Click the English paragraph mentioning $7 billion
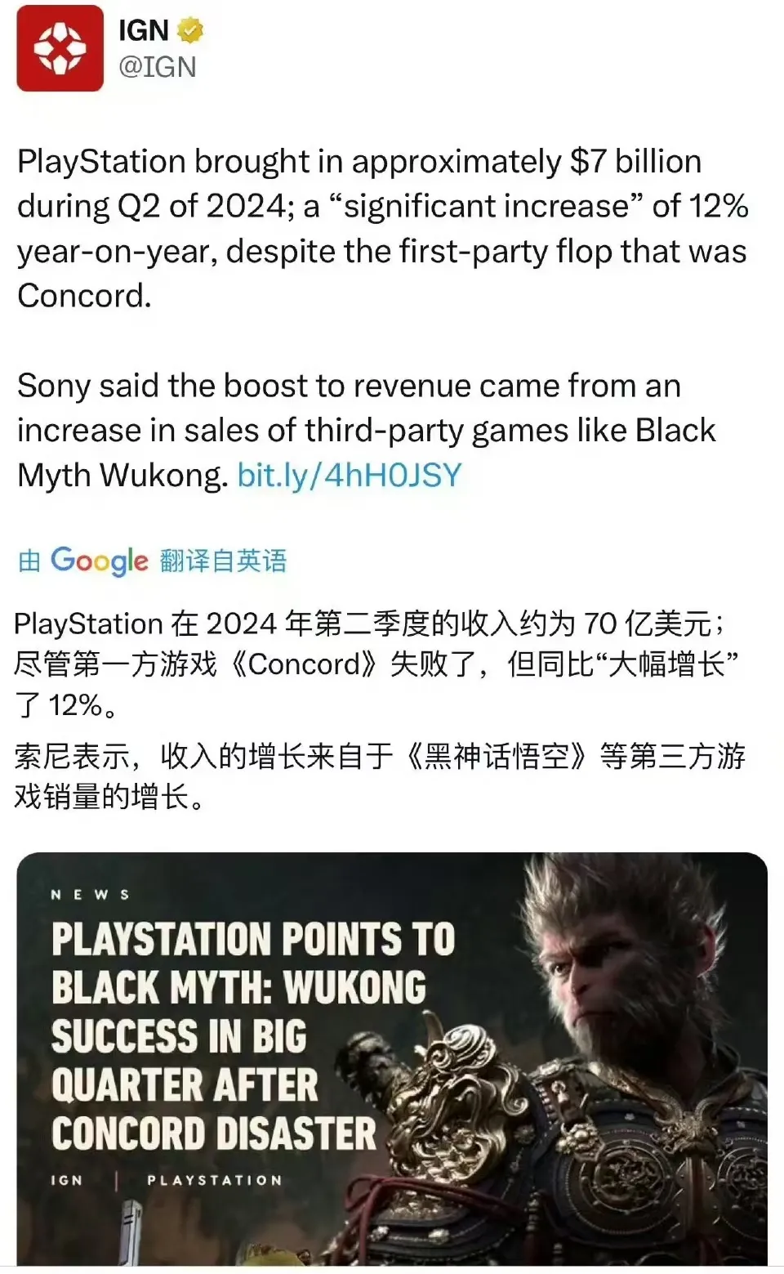The height and width of the screenshot is (1274, 784). (x=382, y=229)
